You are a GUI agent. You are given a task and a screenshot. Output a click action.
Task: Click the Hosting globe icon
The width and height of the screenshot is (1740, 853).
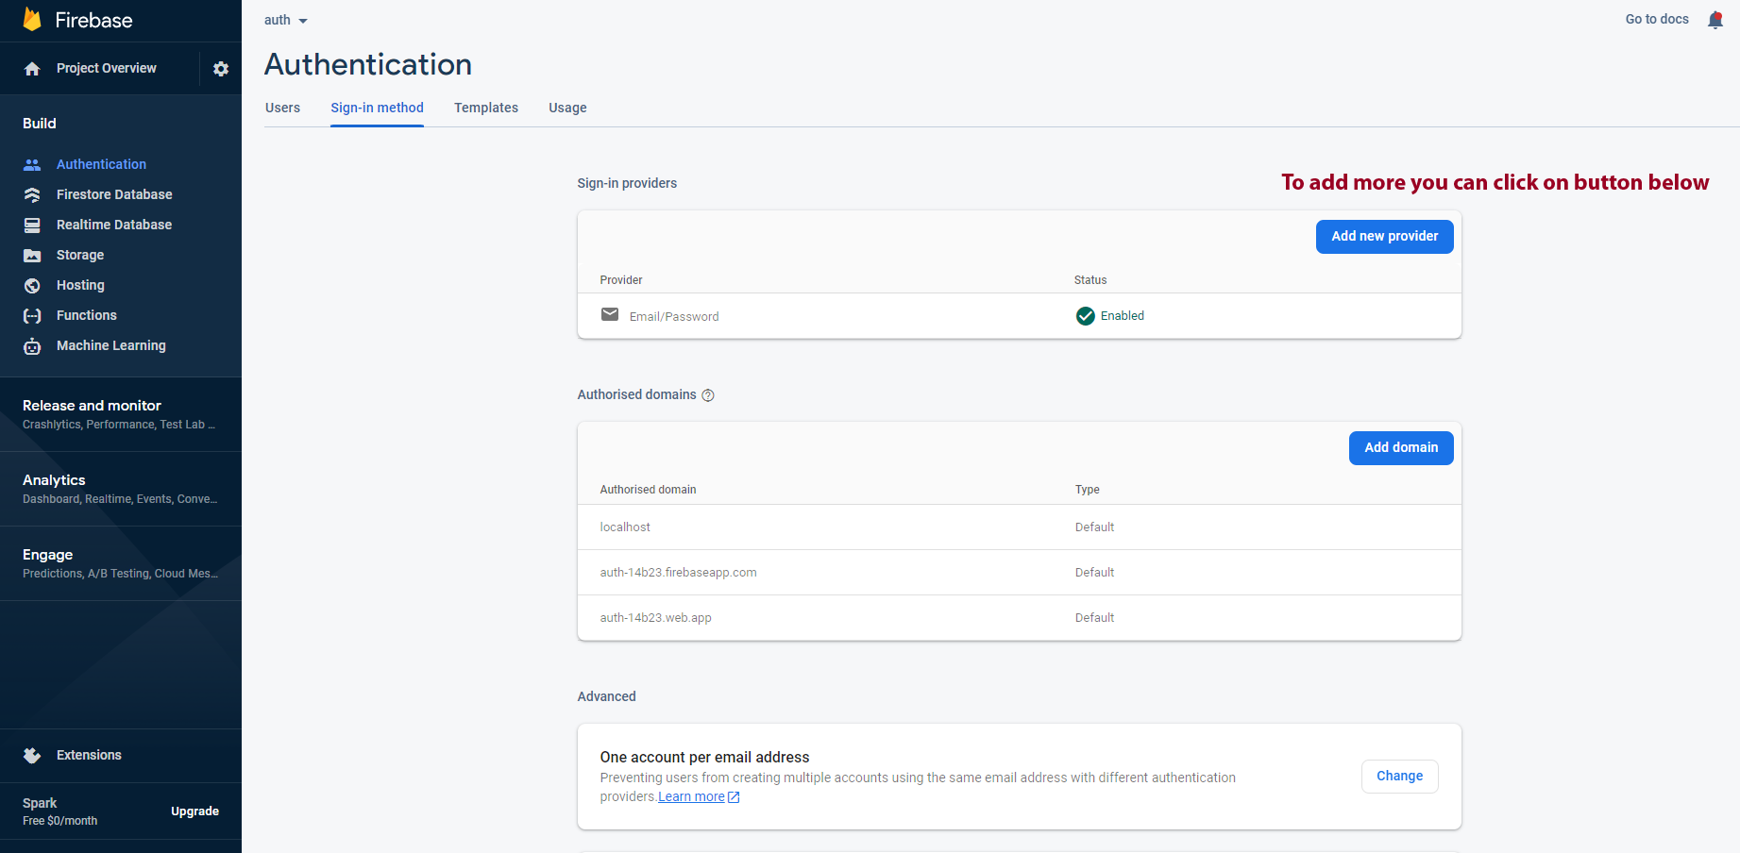(x=32, y=285)
